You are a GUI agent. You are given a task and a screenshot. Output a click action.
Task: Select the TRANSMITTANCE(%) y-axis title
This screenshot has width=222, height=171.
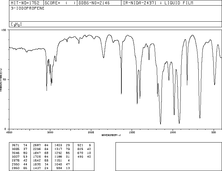[1, 80]
